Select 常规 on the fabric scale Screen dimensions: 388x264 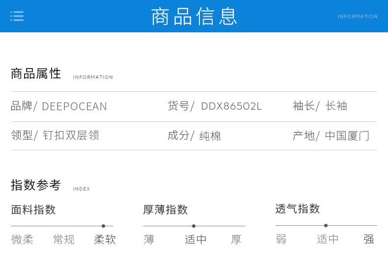[x=64, y=240]
